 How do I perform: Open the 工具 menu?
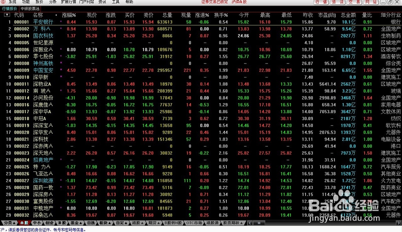pyautogui.click(x=116, y=2)
